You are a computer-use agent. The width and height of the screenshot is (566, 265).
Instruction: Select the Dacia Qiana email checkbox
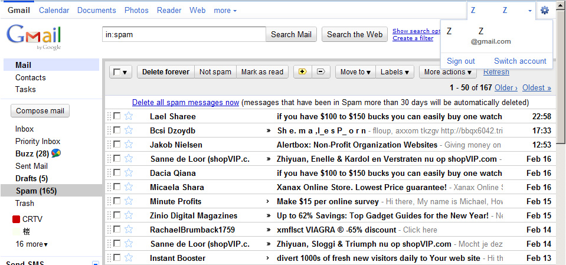click(117, 172)
